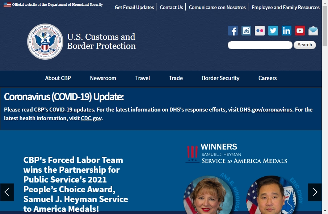This screenshot has height=214, width=328.
Task: Open the LinkedIn social icon
Action: click(286, 31)
